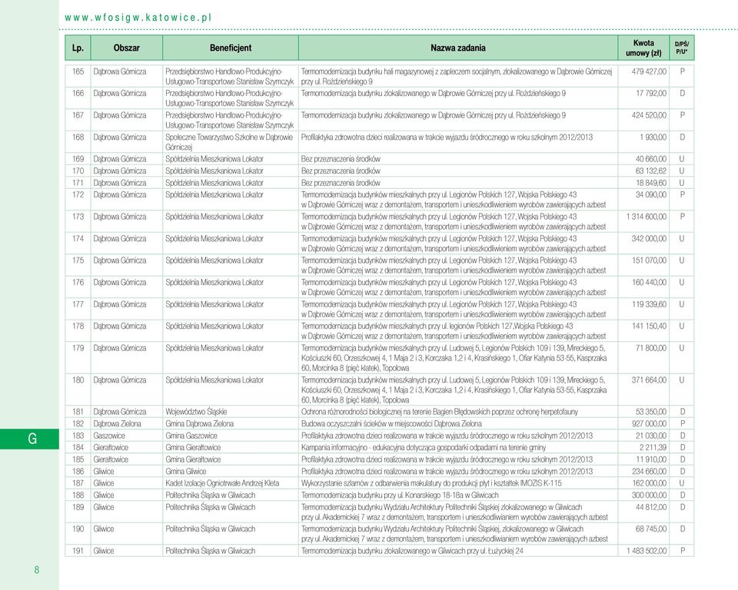Click the Lp. column header

tap(78, 48)
